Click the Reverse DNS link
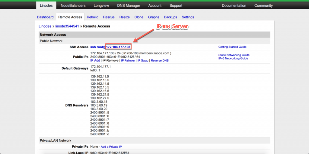Screen dimensions: 309x154 tap(160, 60)
